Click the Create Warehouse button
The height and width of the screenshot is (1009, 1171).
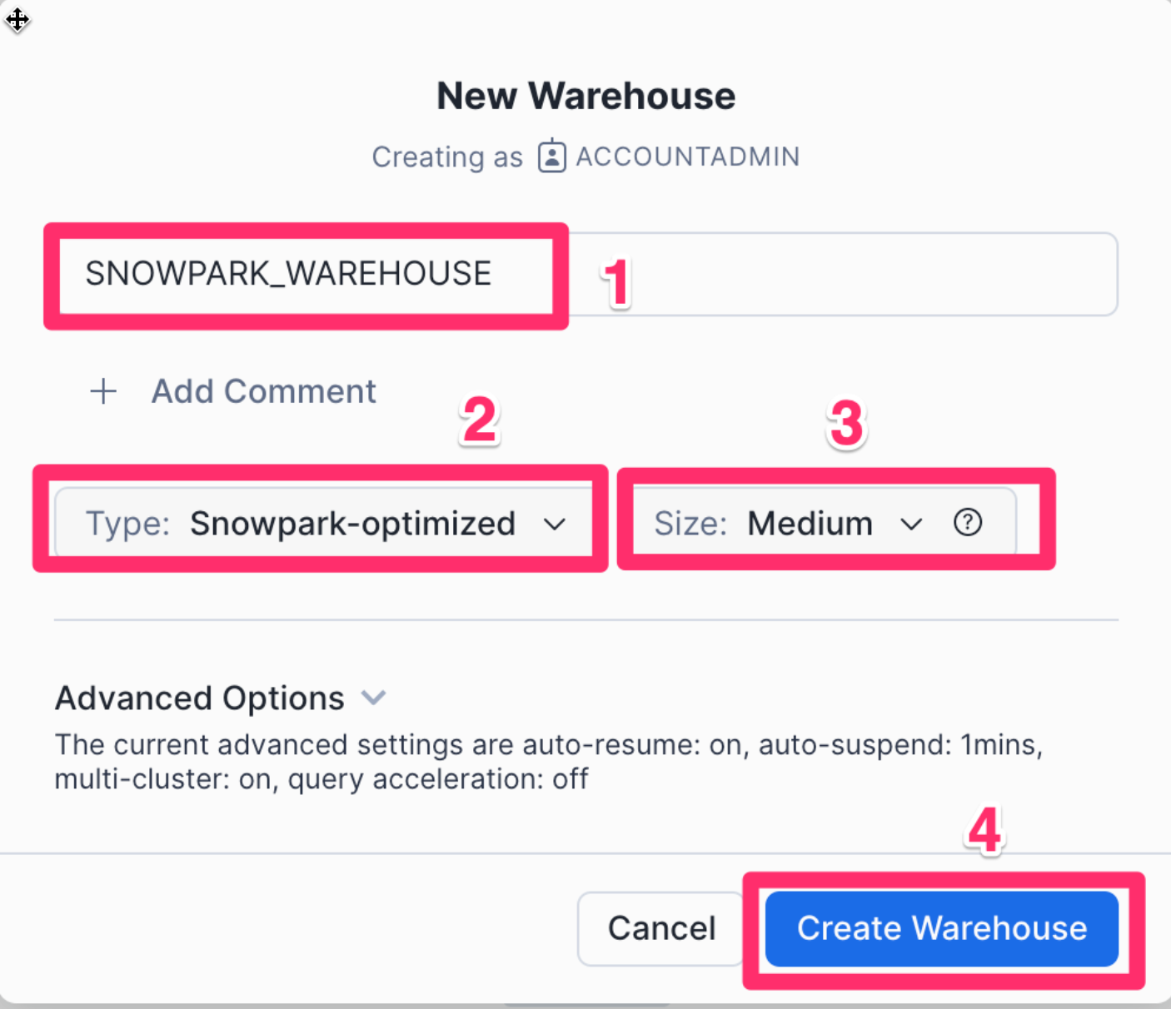pos(941,928)
